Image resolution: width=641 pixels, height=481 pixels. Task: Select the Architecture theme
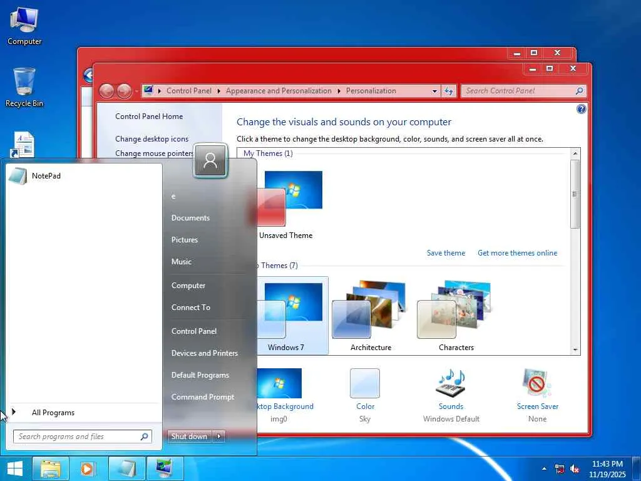[371, 315]
